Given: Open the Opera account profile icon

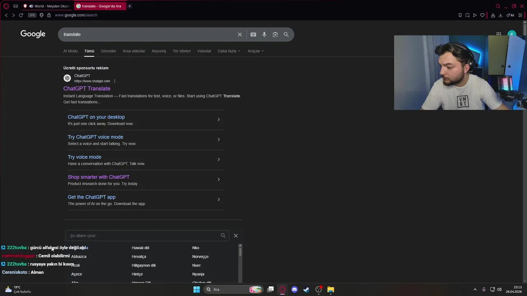Looking at the screenshot, I should (x=493, y=15).
